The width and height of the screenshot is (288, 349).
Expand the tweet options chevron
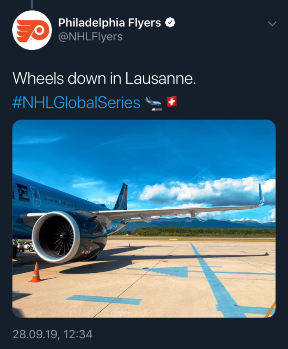click(272, 23)
